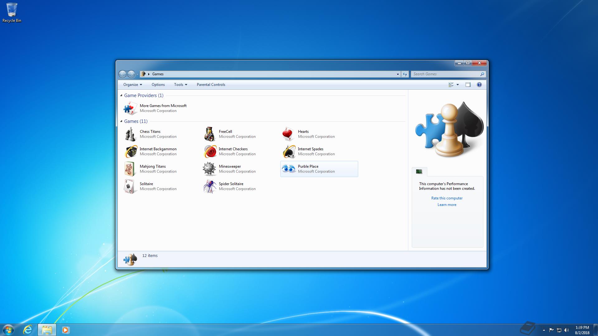598x336 pixels.
Task: Click the Windows Explorer taskbar button
Action: (x=47, y=330)
